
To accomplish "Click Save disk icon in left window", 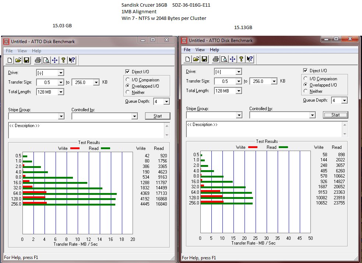I will click(27, 60).
